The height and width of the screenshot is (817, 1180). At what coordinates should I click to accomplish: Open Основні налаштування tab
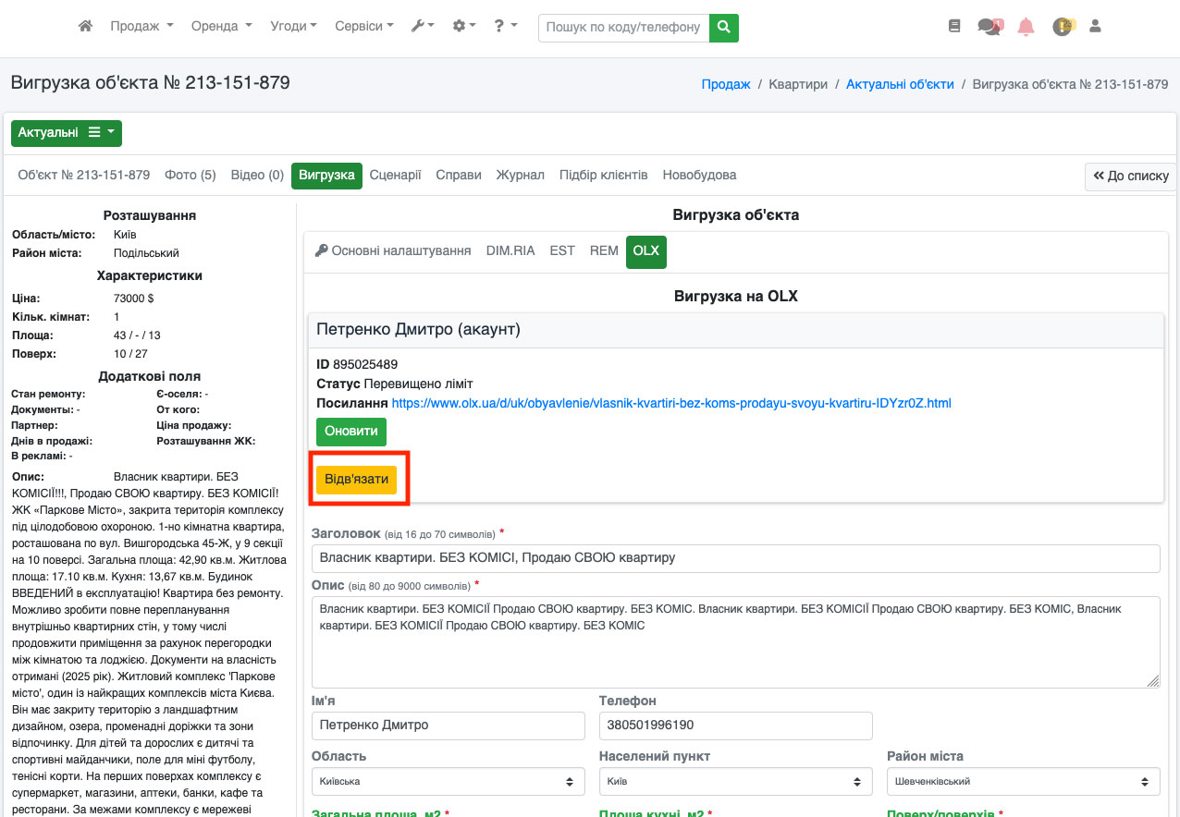(393, 251)
